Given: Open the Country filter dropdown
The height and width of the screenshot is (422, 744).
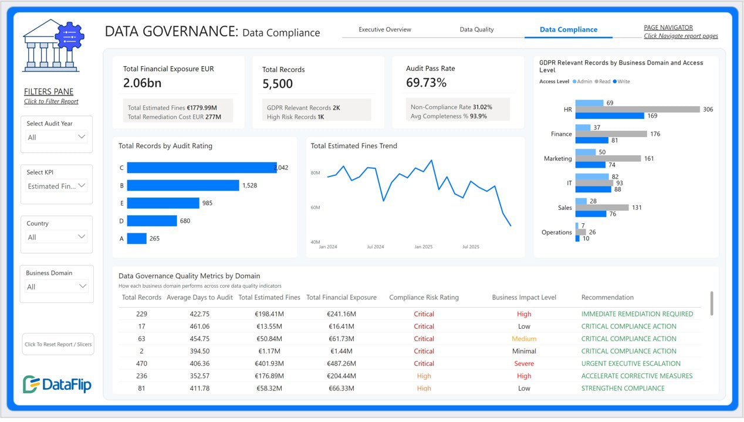Looking at the screenshot, I should click(57, 237).
